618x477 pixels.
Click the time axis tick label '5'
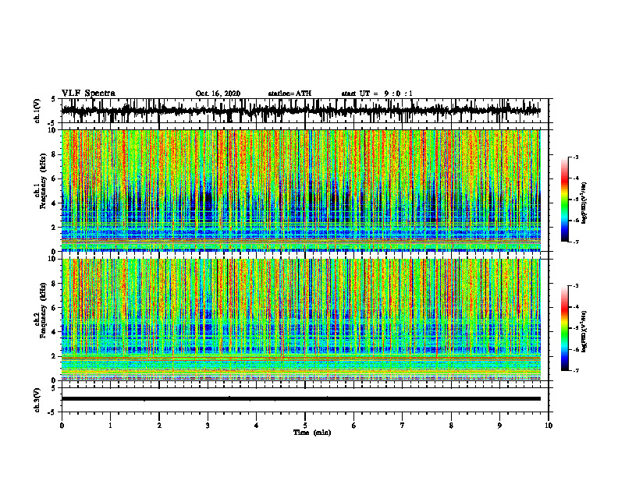[x=305, y=426]
